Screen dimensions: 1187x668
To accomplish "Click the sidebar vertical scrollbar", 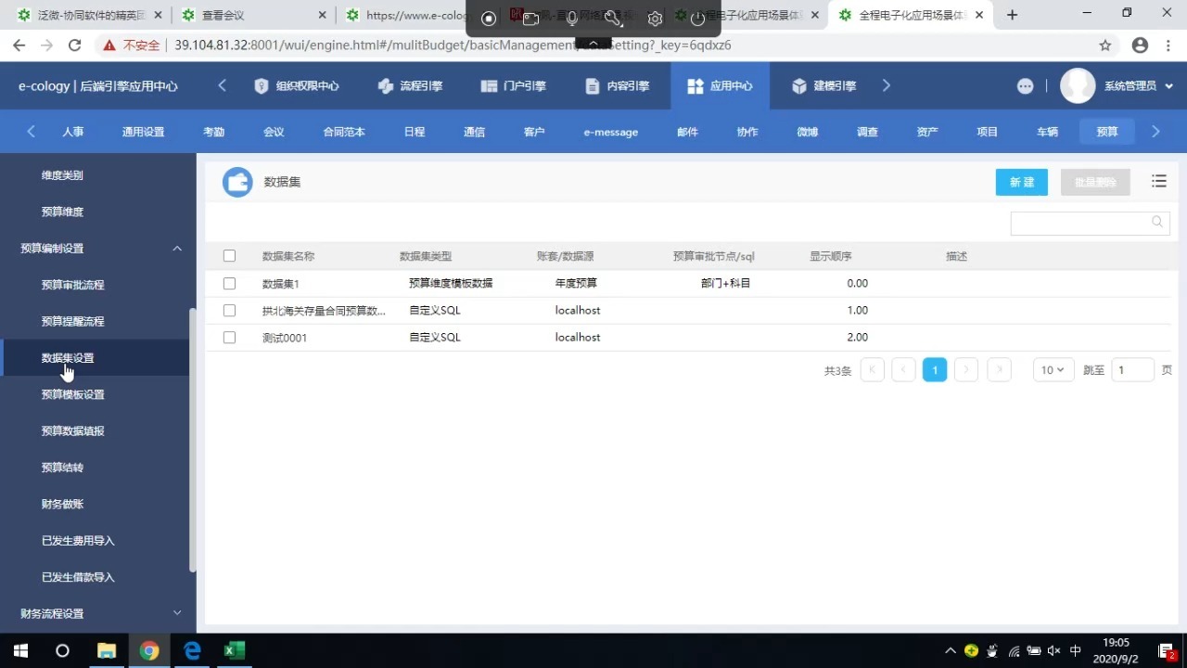I will point(192,440).
